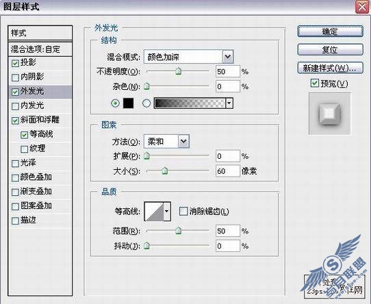This screenshot has height=304, width=371.
Task: Enable the 光泽 satin checkbox
Action: 15,164
